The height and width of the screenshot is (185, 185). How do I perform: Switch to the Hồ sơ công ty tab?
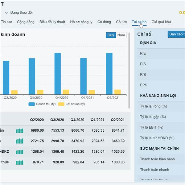tap(81, 22)
